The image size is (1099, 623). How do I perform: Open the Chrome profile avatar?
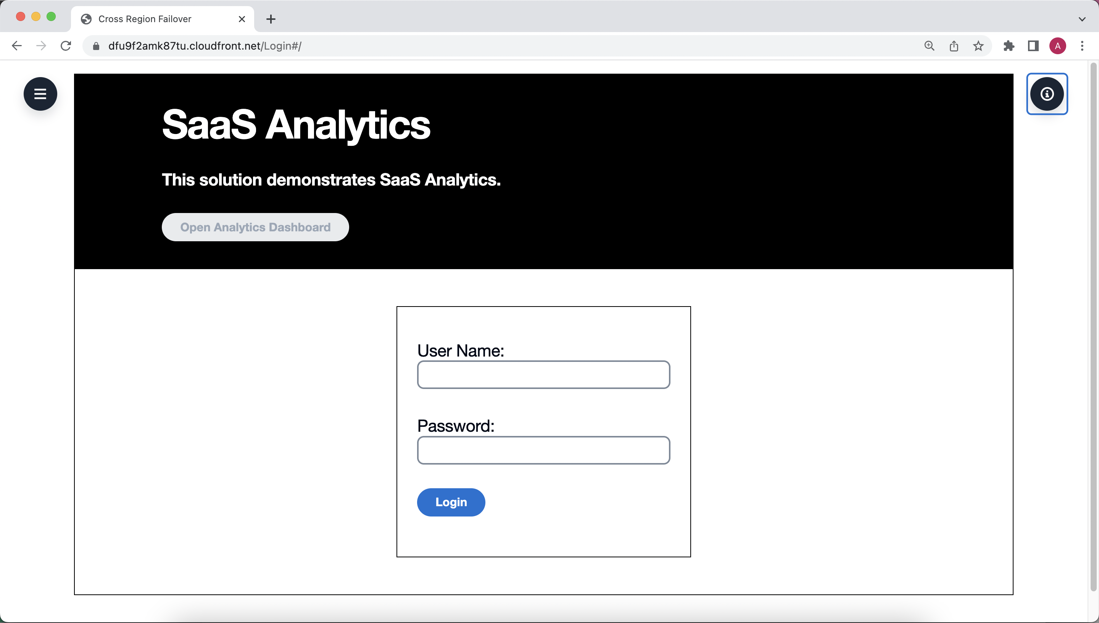1057,46
